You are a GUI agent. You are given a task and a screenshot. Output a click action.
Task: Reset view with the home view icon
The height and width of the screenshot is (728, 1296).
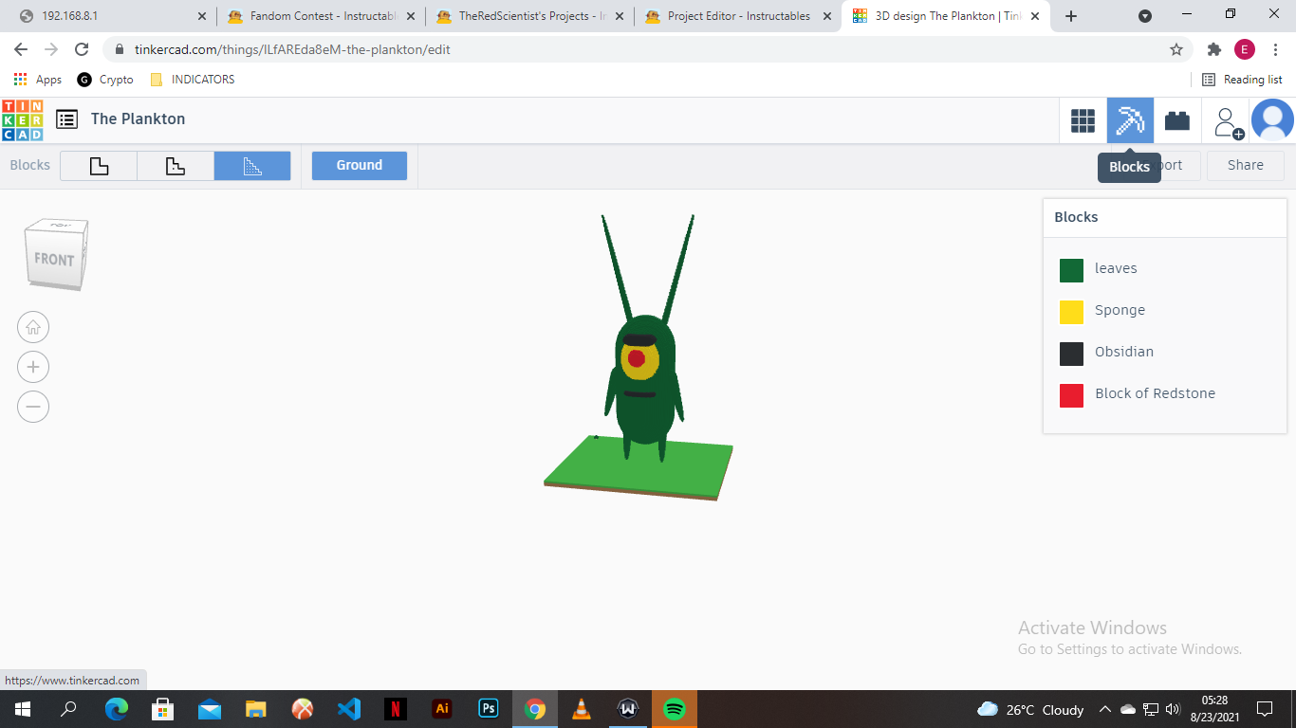pos(33,327)
